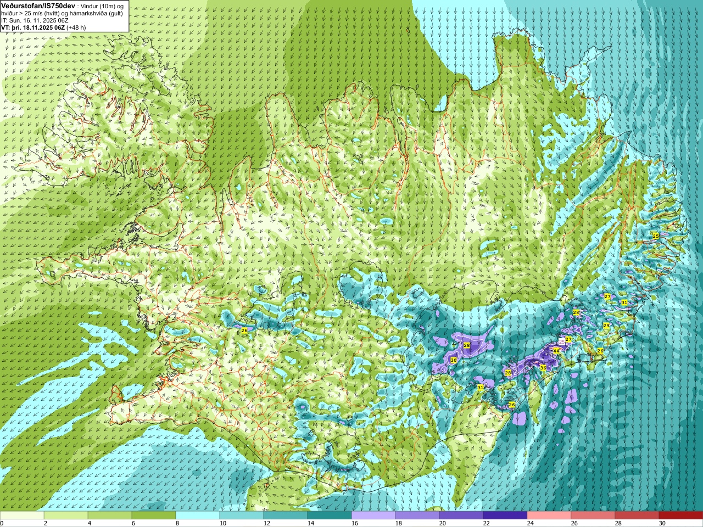Pick the 10–12 turquoise scale swatch

pos(242,515)
